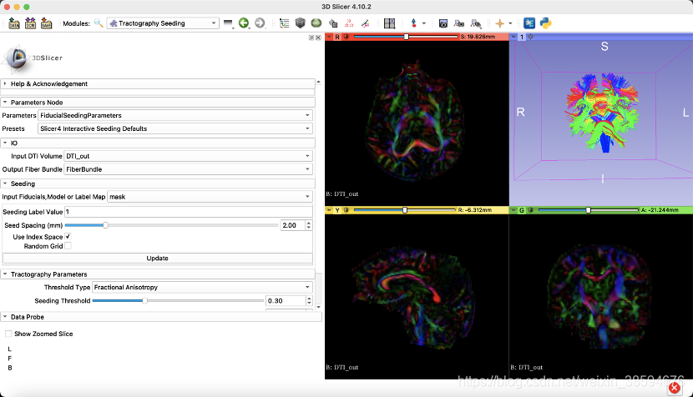Image resolution: width=693 pixels, height=397 pixels.
Task: Pin the Red slice view controller
Action: [329, 37]
